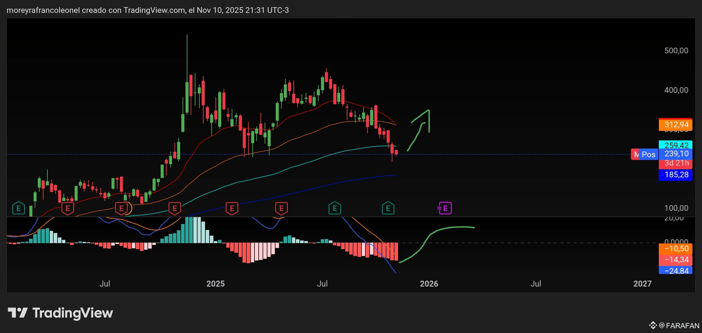Click the third red earnings marker from left
This screenshot has height=333, width=702.
175,208
